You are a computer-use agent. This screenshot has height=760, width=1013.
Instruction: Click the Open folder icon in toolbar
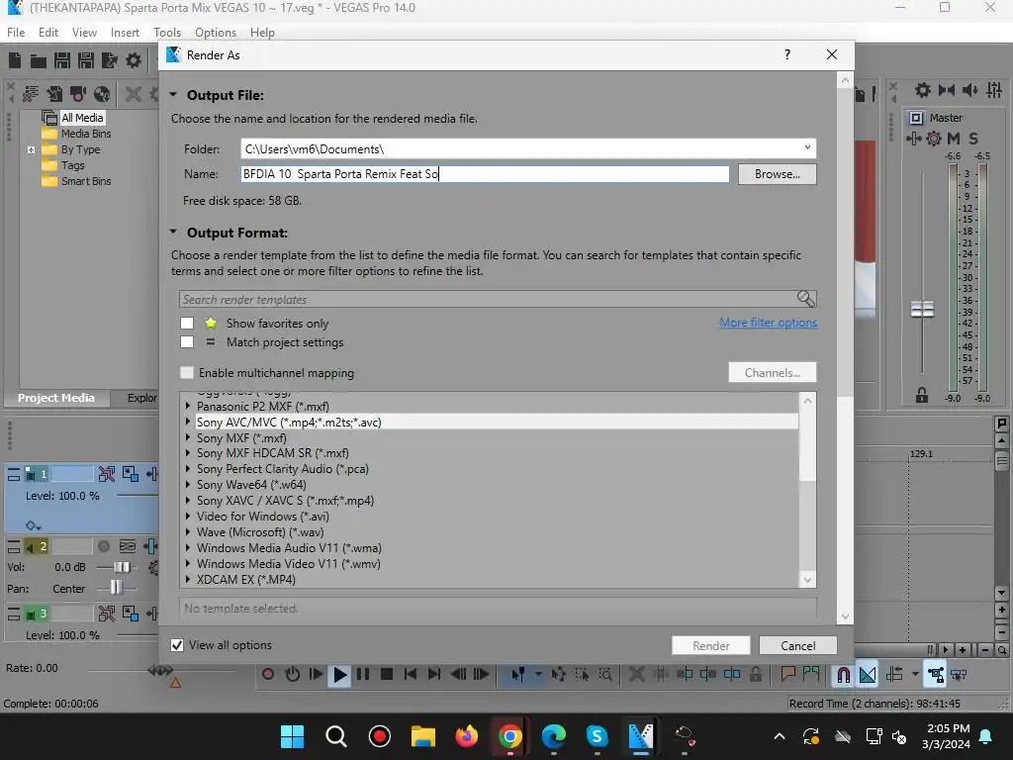(39, 60)
